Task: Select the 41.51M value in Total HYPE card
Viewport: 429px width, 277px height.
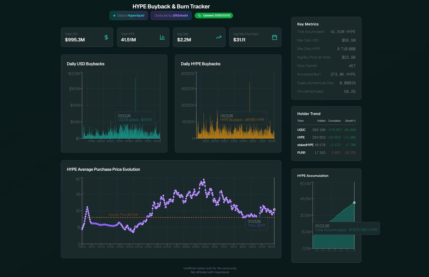Action: click(128, 40)
